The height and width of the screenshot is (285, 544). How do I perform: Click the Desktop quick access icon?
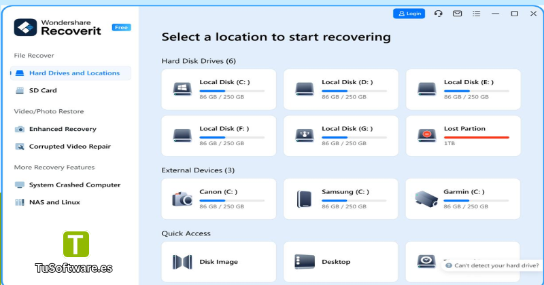click(305, 262)
